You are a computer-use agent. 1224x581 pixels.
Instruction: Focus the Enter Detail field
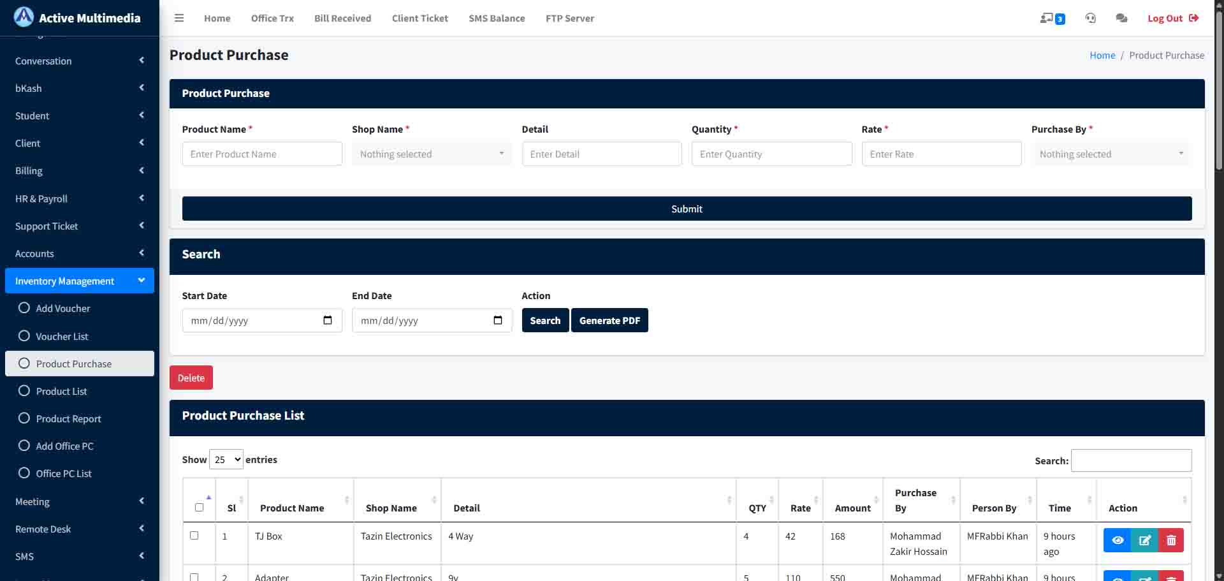[x=602, y=154]
